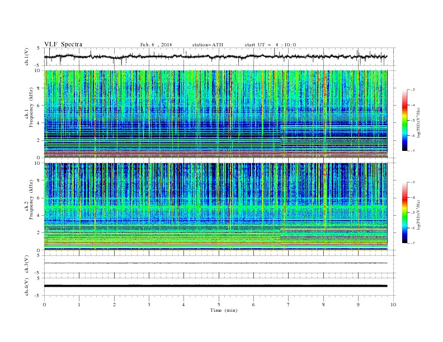Click the "ch.3(V)" axis label
This screenshot has height=342, width=443.
pos(27,264)
